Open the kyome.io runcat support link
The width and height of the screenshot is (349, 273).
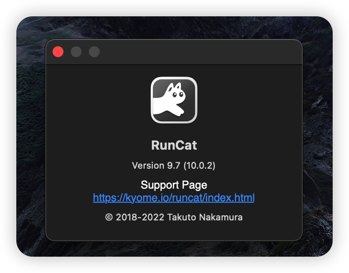tap(174, 198)
